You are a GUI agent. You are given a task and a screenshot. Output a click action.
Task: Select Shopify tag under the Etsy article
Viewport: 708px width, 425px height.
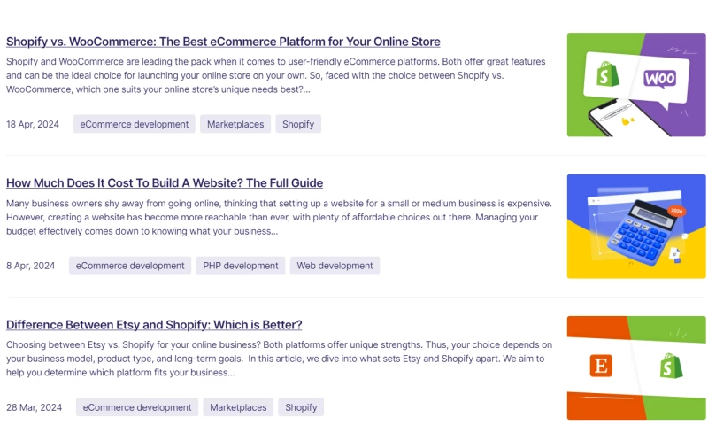pyautogui.click(x=301, y=407)
